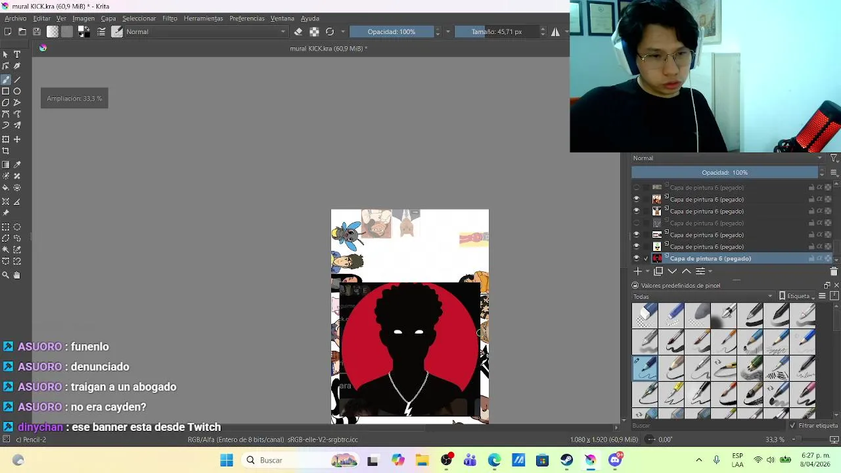The width and height of the screenshot is (841, 473).
Task: Select the Move tool
Action: click(x=17, y=139)
